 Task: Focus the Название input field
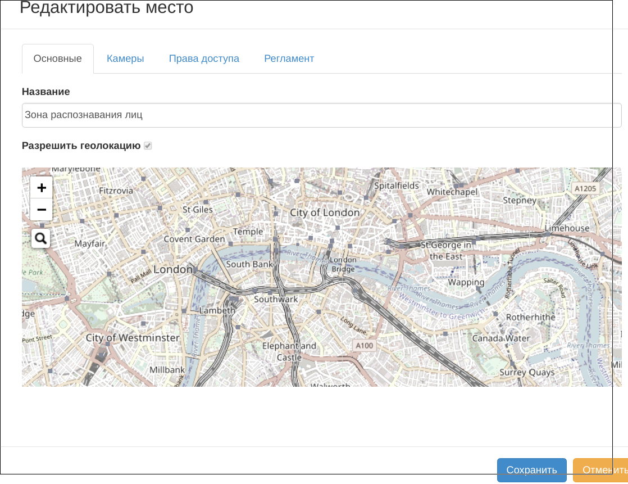coord(322,115)
